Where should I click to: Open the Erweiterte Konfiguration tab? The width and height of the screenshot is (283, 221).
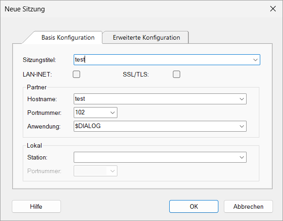146,37
